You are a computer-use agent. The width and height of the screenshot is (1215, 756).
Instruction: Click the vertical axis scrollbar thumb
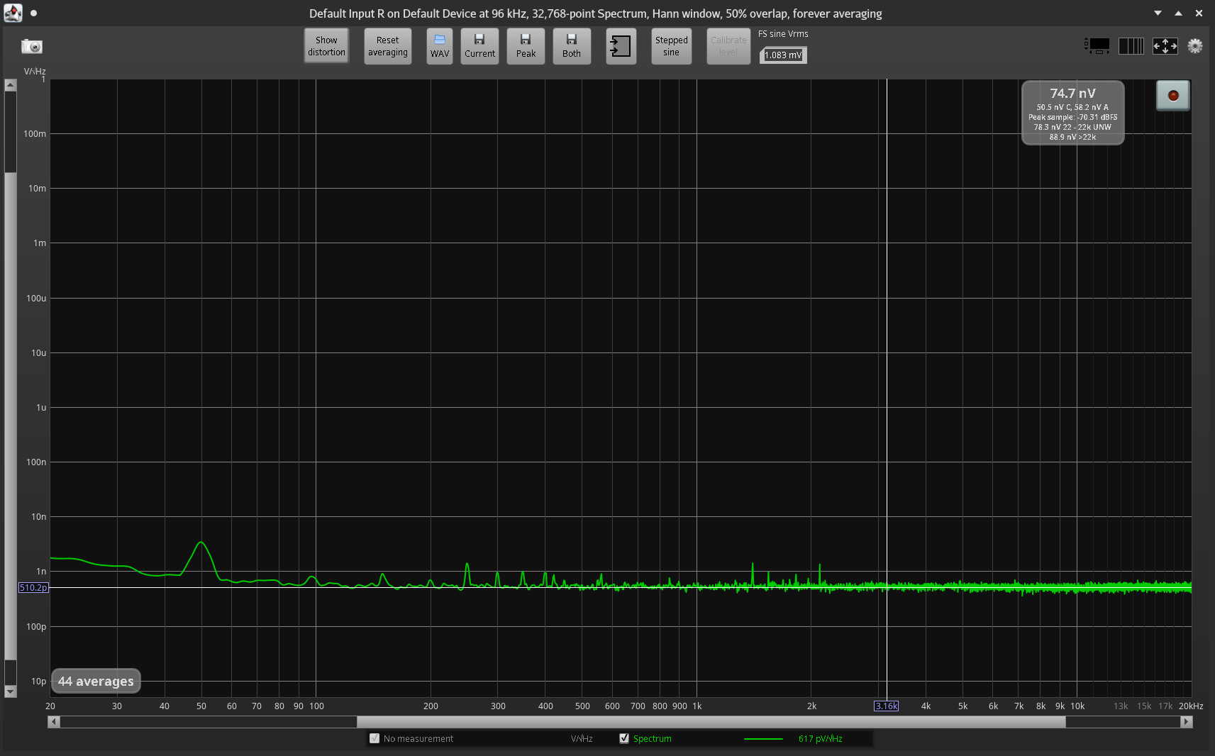click(10, 416)
